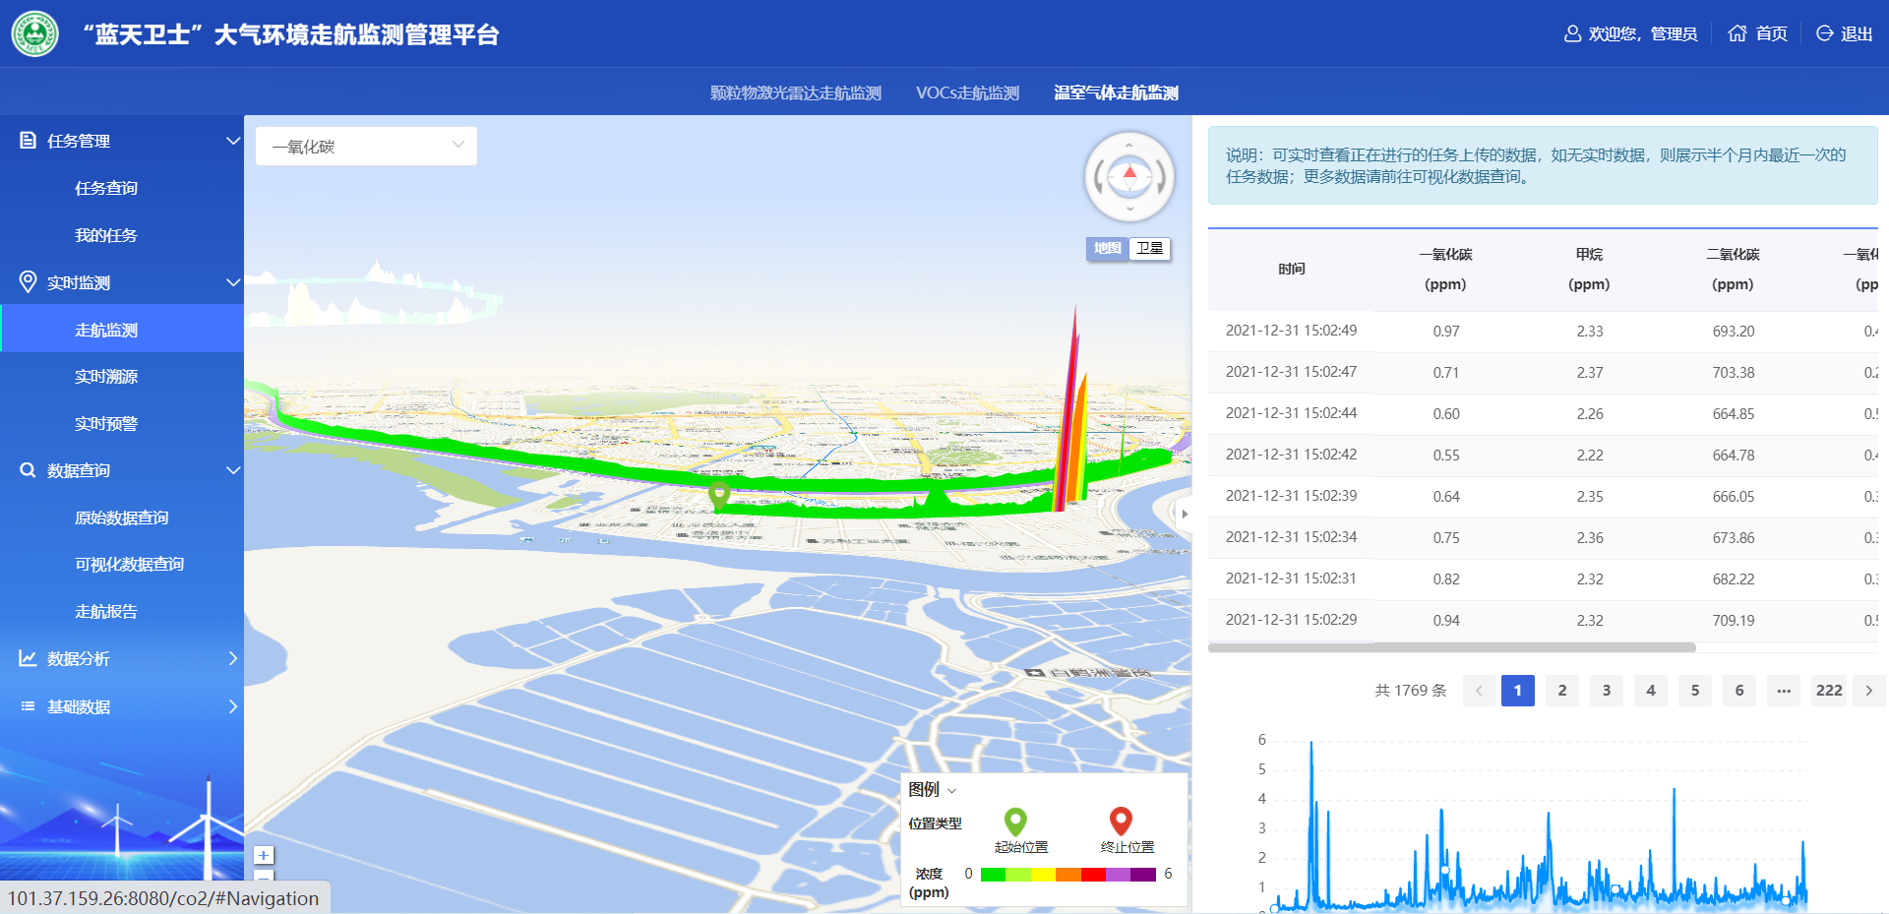Image resolution: width=1889 pixels, height=914 pixels.
Task: Click the red segment of concentration scale
Action: coord(1093,874)
